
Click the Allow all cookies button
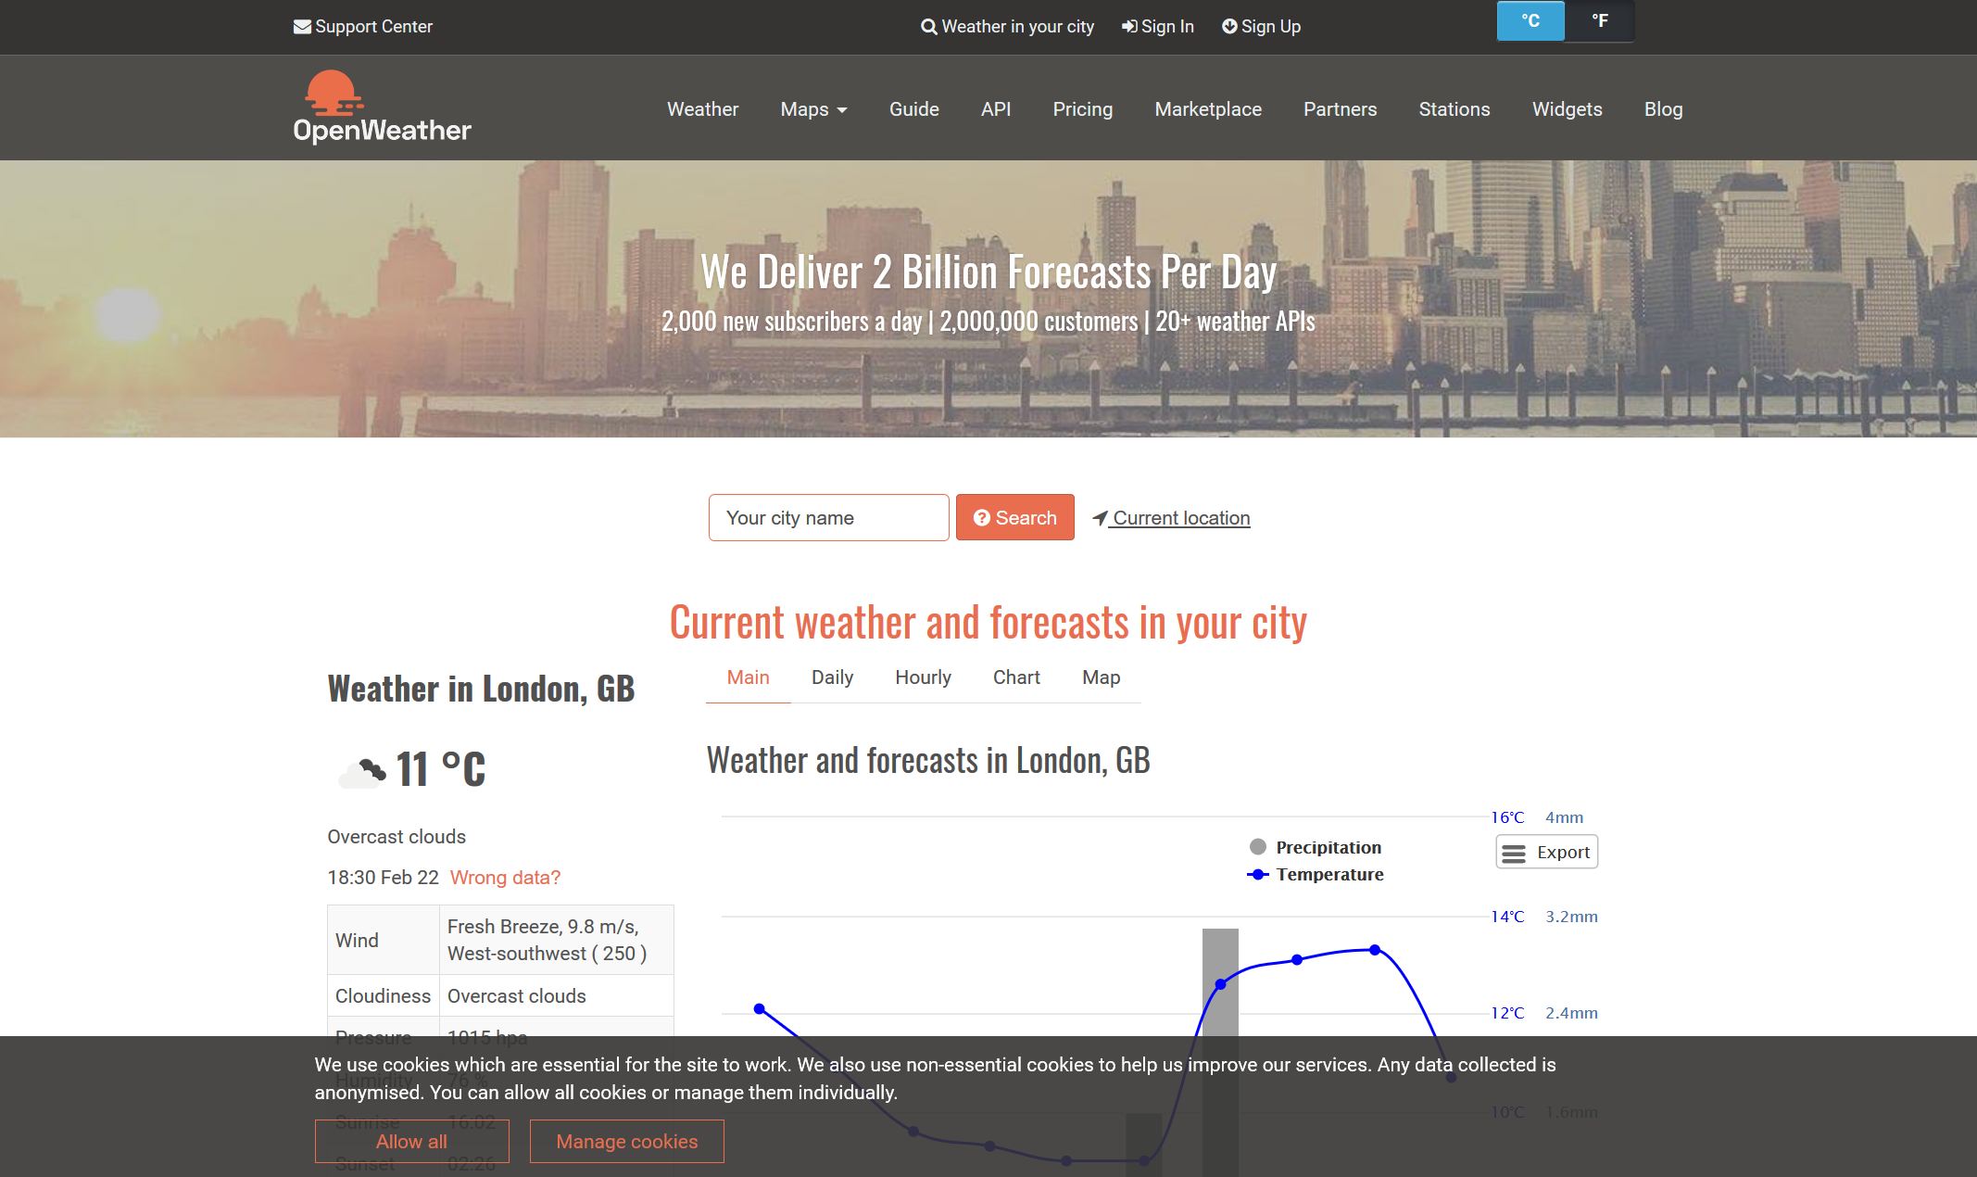[411, 1141]
